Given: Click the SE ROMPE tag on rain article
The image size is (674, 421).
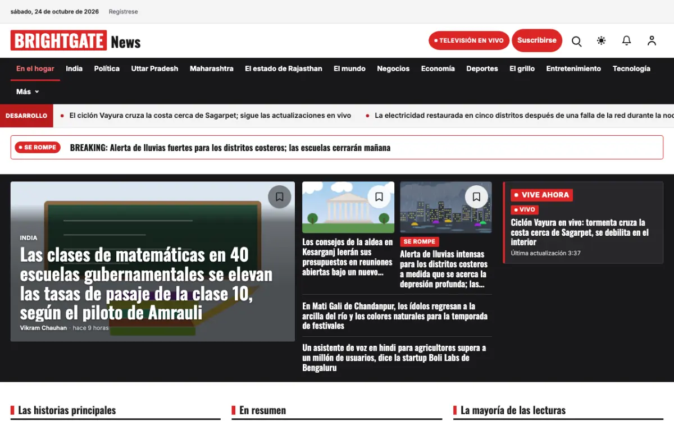Looking at the screenshot, I should tap(420, 241).
